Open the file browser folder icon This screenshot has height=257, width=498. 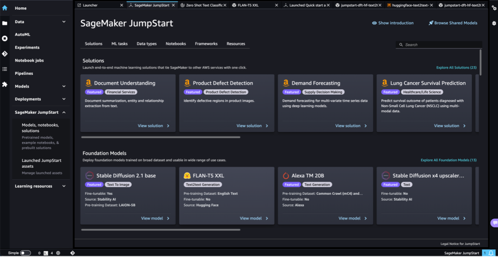(5, 23)
